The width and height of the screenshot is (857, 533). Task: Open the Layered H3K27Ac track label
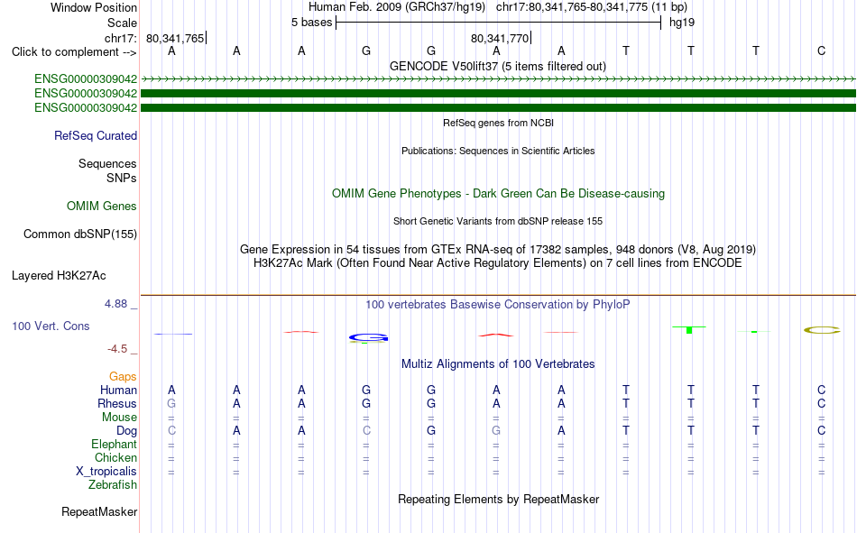59,276
